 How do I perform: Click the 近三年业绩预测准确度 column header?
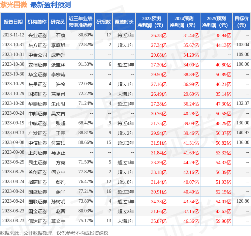coord(81,22)
